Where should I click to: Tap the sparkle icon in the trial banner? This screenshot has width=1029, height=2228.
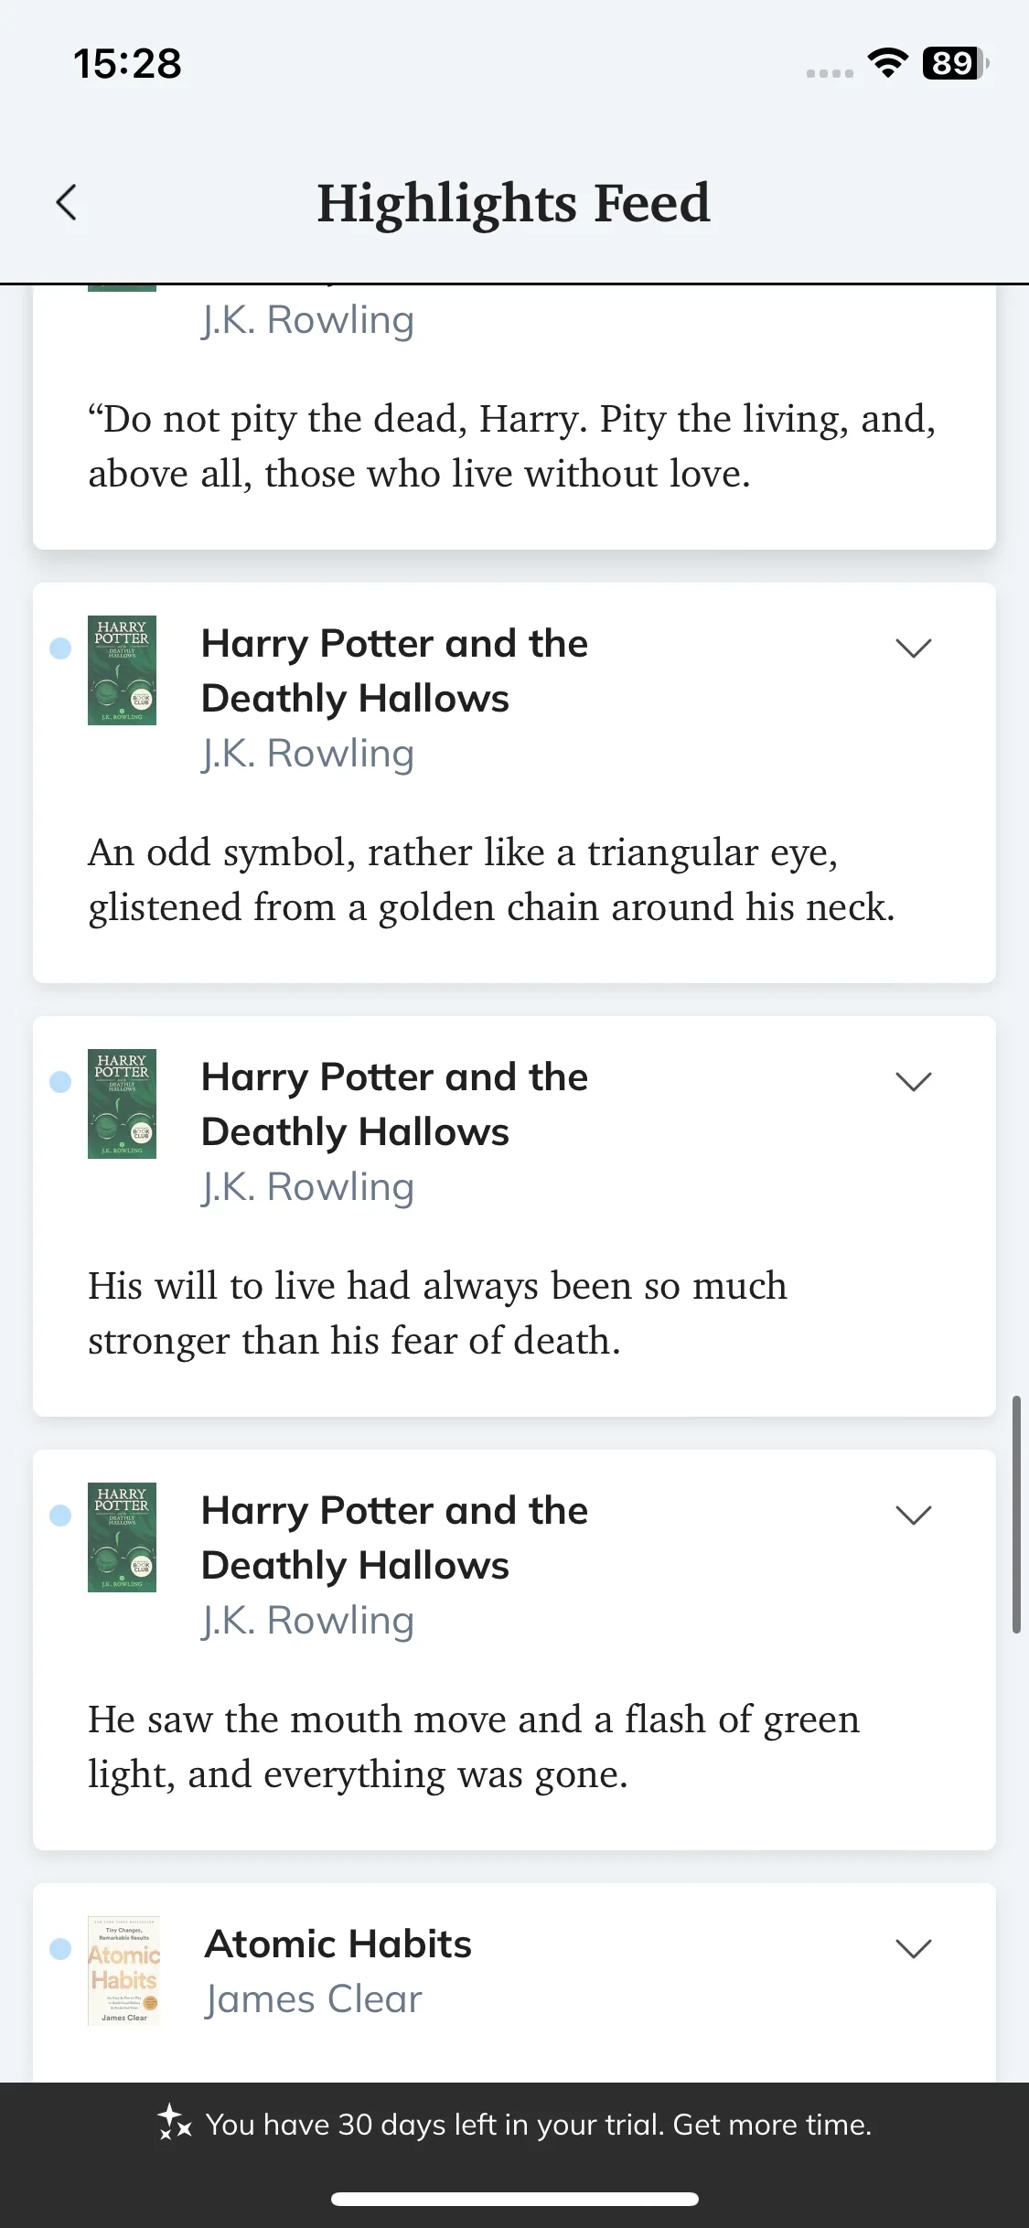(174, 2123)
